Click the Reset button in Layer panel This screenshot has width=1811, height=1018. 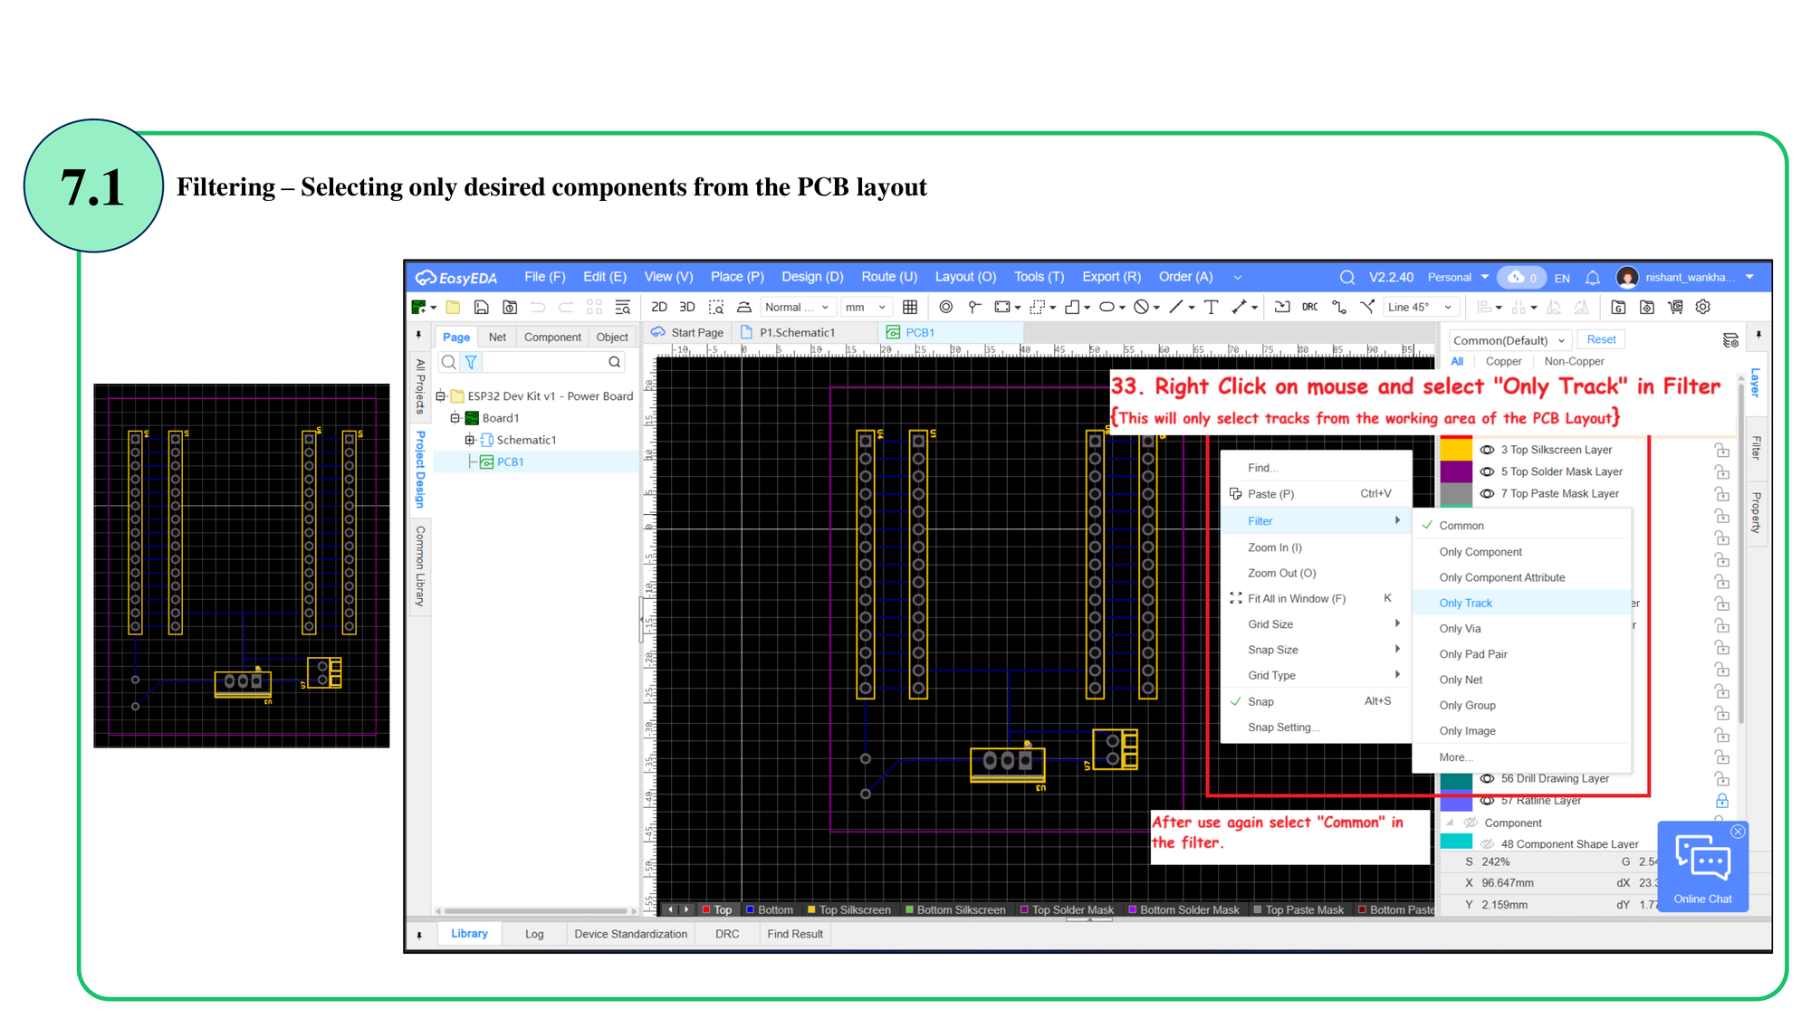(x=1601, y=339)
